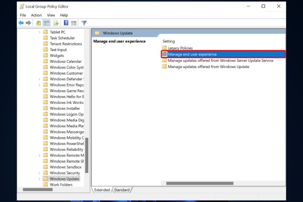Click the tree pane horizontal scrollbar thumb
The width and height of the screenshot is (303, 202).
[x=38, y=189]
